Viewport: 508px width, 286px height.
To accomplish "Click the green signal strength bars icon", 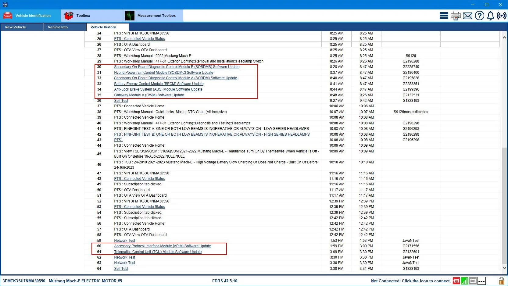I will [464, 281].
